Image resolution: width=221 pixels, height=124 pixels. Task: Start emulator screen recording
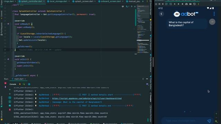190,4
